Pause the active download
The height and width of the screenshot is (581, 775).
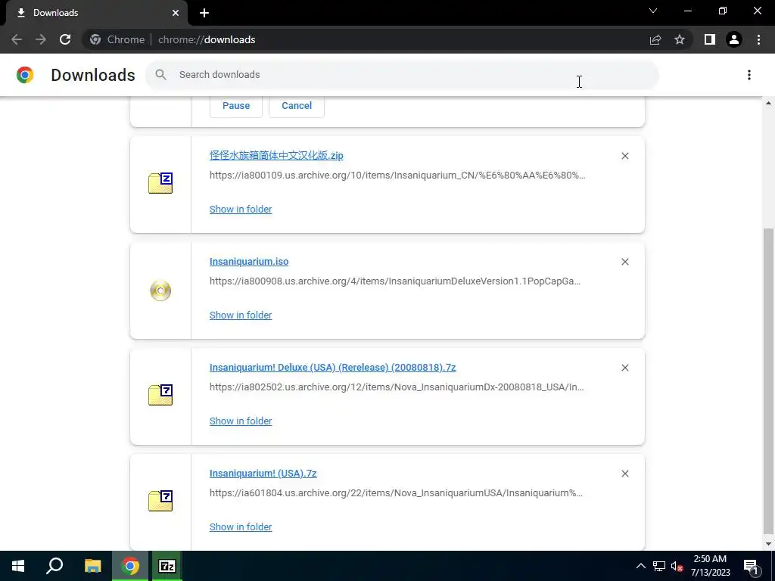(236, 106)
